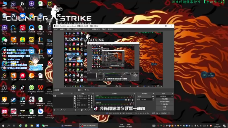Move source down with arrow icon
228x128 pixels.
89,110
